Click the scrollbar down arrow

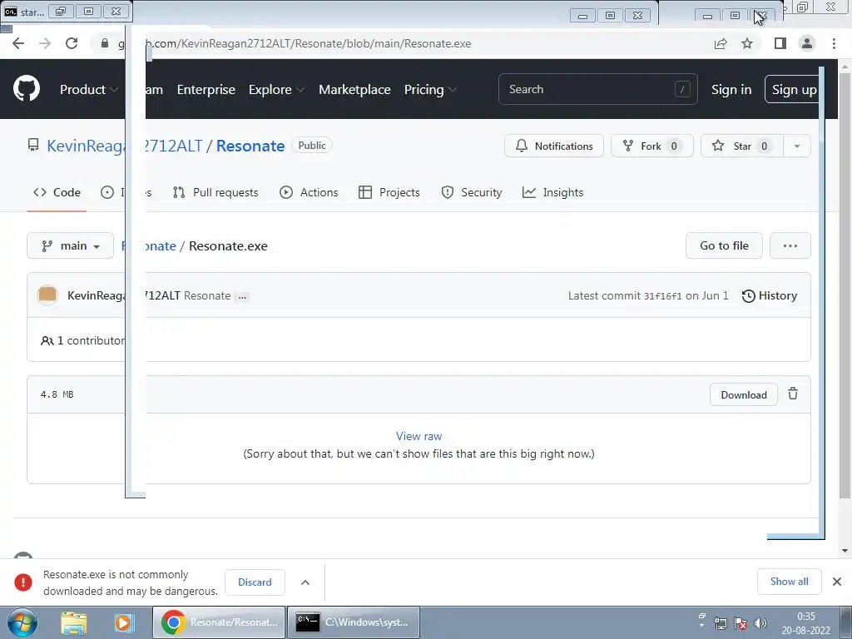click(x=845, y=551)
